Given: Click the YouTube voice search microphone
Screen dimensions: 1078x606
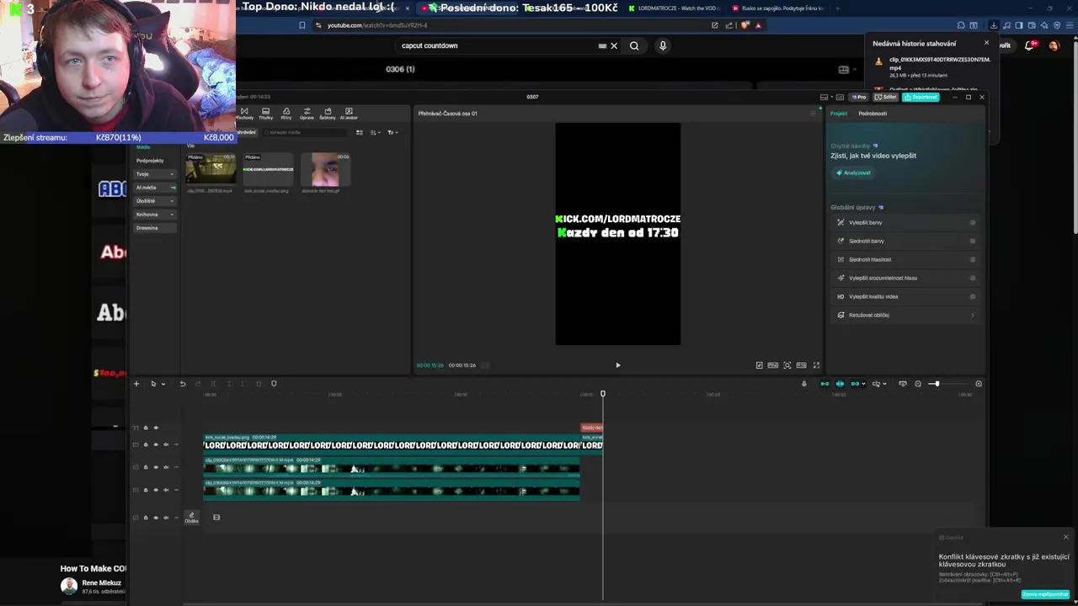Looking at the screenshot, I should (663, 45).
